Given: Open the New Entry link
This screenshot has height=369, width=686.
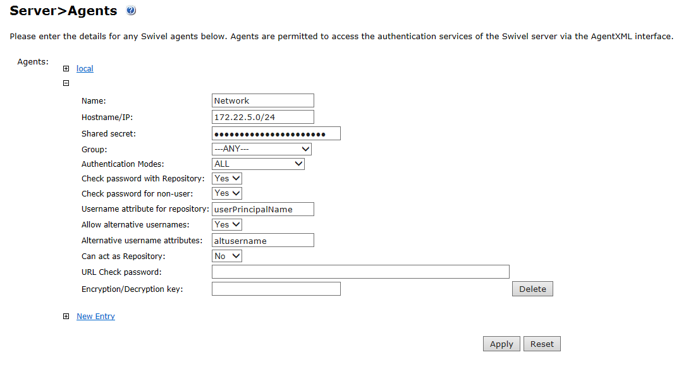Looking at the screenshot, I should point(95,316).
